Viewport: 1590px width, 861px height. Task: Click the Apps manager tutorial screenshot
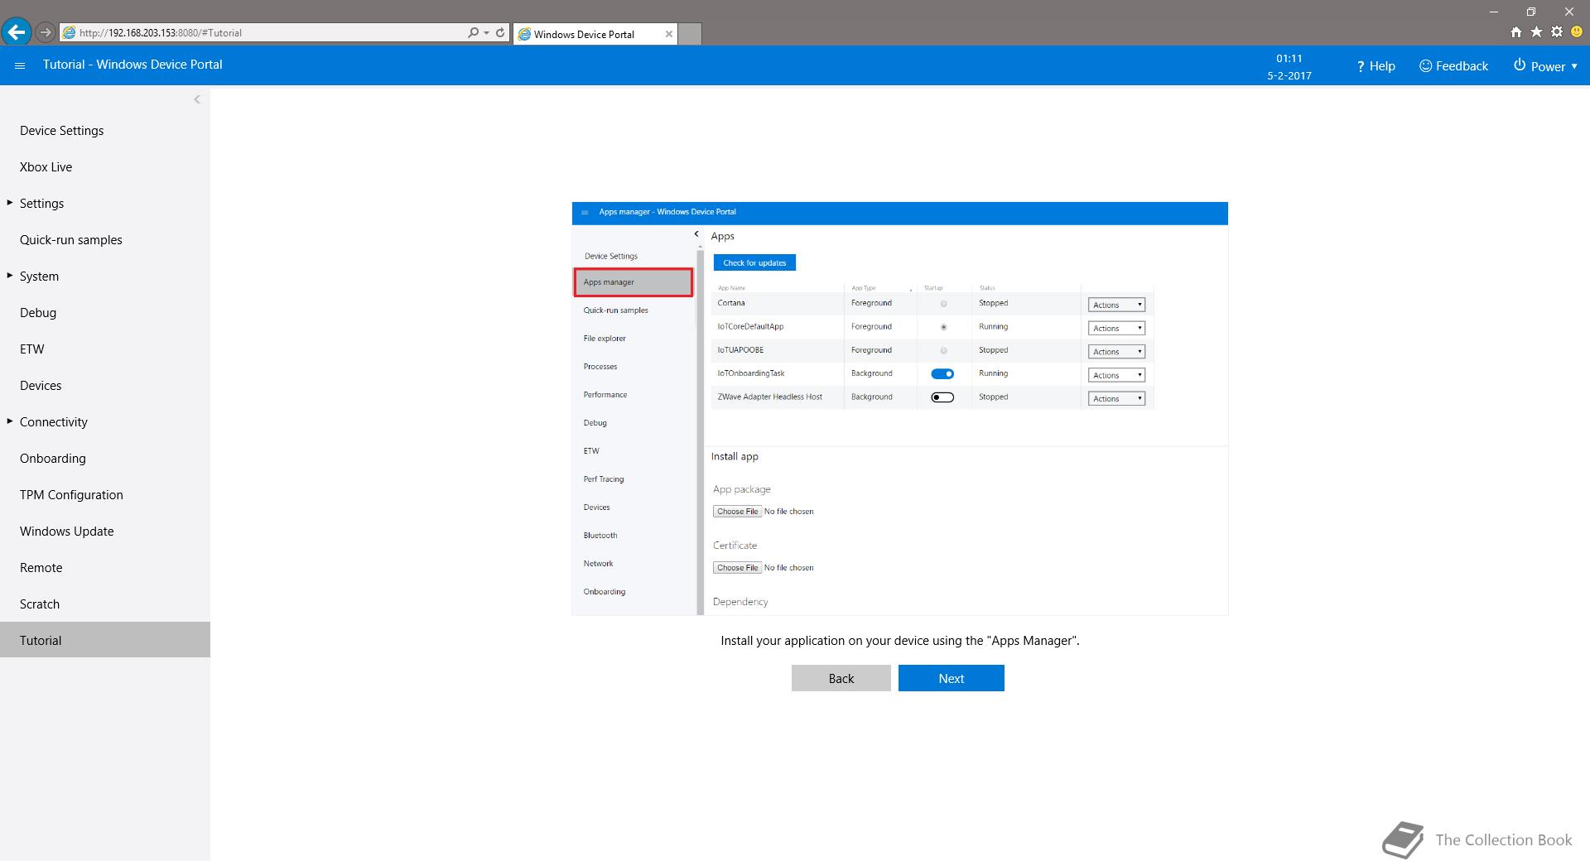pos(899,408)
